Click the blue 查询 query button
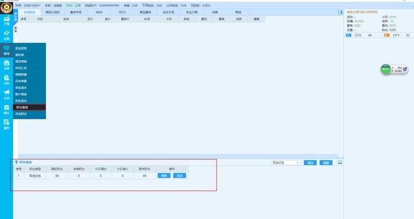Screen dimensions: 414x219 click(310, 162)
